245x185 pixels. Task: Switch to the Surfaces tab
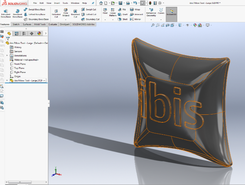27,24
